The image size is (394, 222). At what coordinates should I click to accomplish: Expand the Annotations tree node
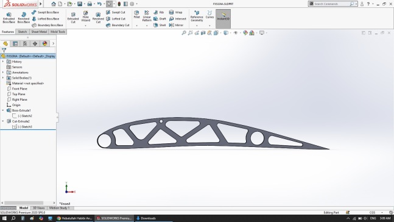tap(3, 72)
